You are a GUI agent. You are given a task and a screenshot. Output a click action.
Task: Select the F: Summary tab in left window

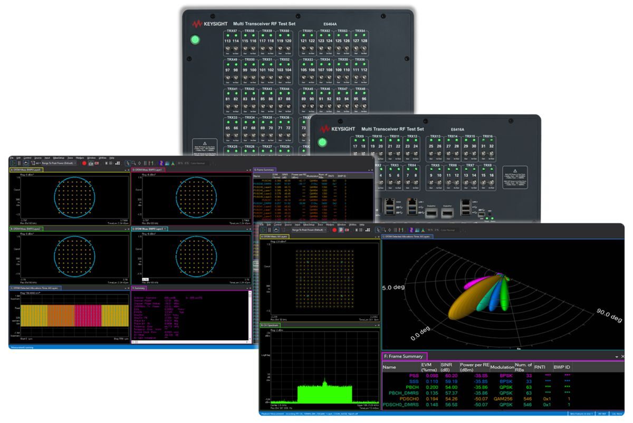139,288
